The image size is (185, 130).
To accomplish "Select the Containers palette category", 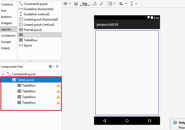I will [8, 36].
